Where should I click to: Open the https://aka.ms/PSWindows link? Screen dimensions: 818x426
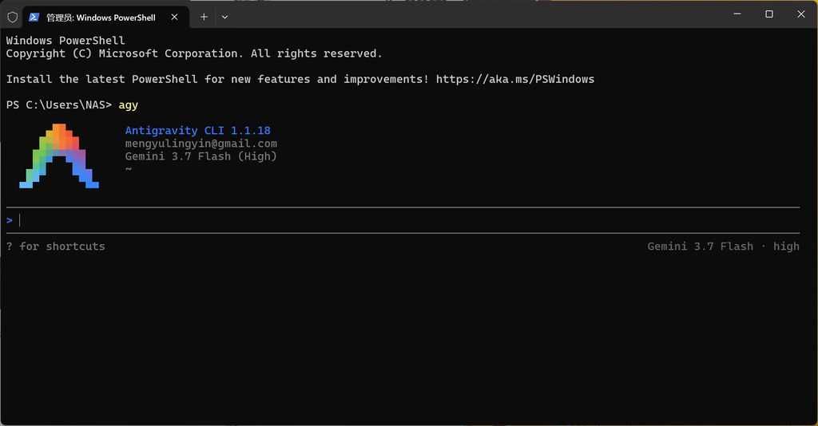coord(515,79)
